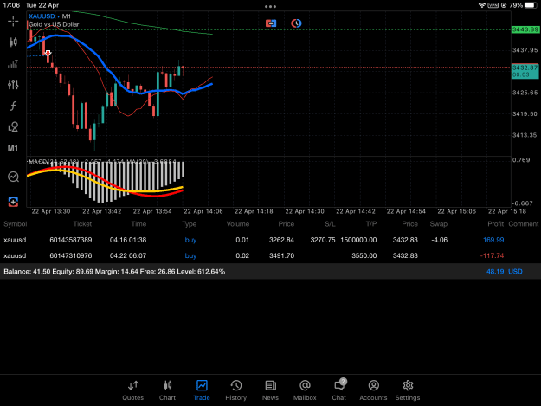Switch to the Quotes tab
This screenshot has width=541, height=406.
coord(132,390)
